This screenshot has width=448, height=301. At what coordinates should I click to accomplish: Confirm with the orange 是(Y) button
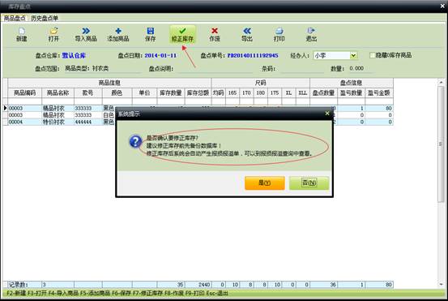click(265, 183)
